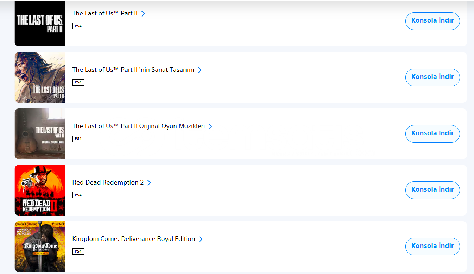Open the Sanat Tasarımı artwork cover image
The width and height of the screenshot is (474, 274).
pyautogui.click(x=40, y=77)
